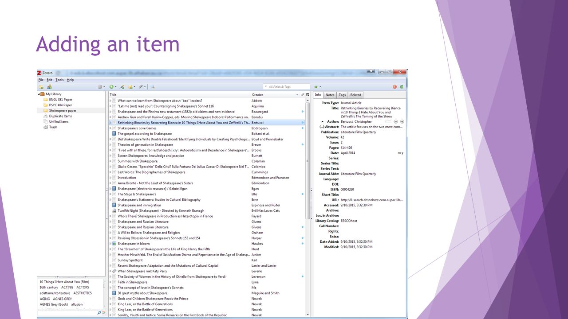Click the attachment column header paperclip
The height and width of the screenshot is (319, 568).
tap(303, 94)
